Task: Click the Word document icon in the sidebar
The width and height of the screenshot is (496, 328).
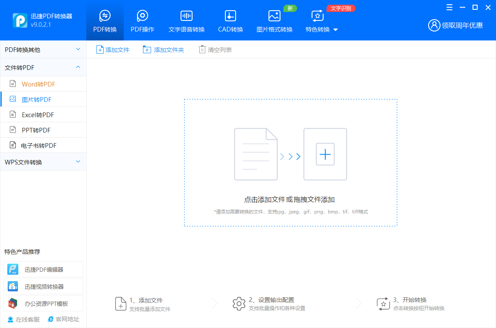Action: (x=13, y=83)
